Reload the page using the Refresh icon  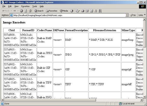coord(26,11)
